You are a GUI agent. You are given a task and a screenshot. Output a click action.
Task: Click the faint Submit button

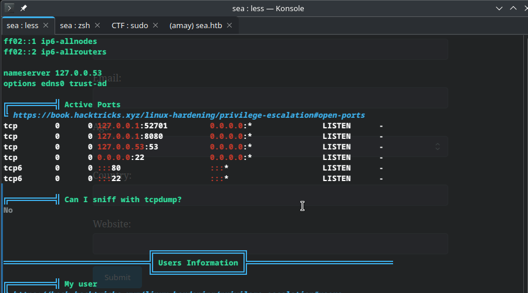click(x=117, y=277)
